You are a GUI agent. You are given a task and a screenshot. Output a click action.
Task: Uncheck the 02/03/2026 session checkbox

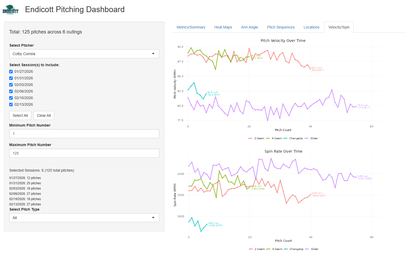11,85
